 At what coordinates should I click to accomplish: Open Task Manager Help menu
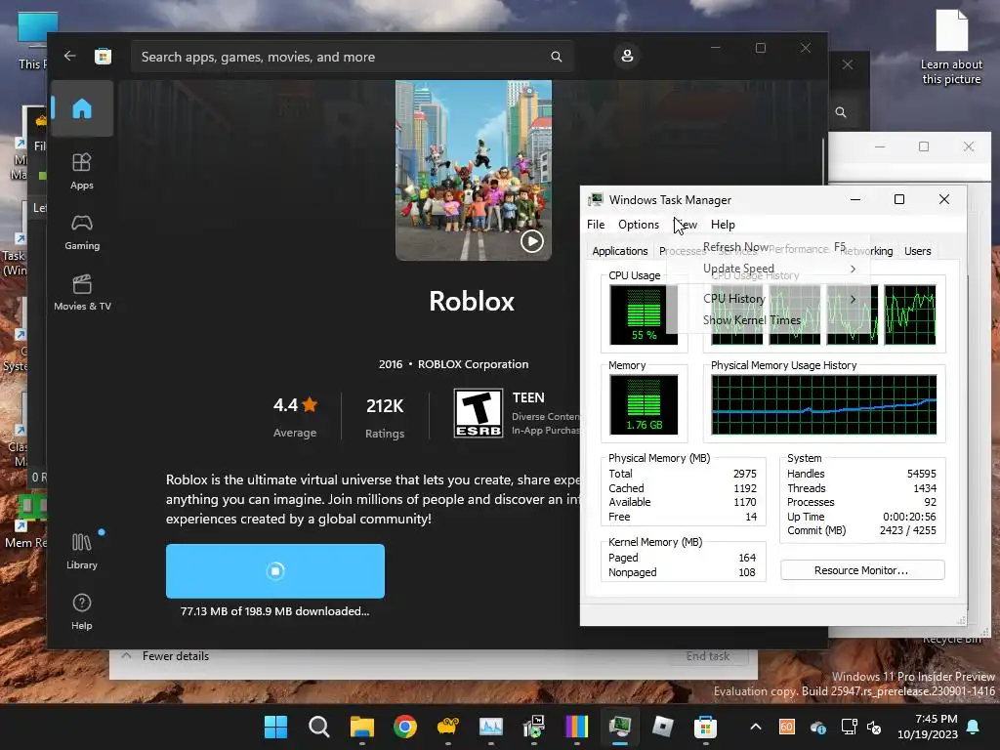[x=723, y=225]
